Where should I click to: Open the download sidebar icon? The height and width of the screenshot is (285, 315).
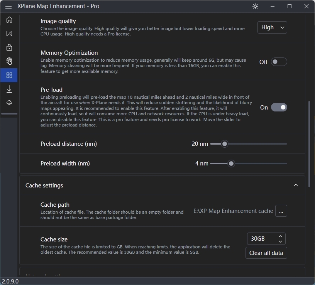(9, 89)
